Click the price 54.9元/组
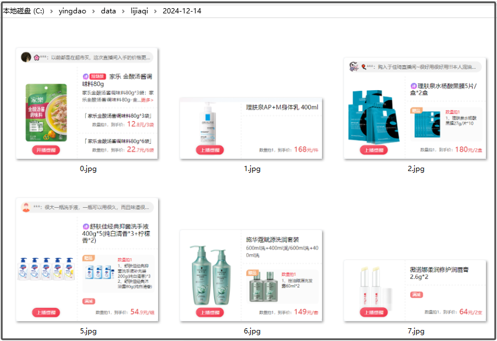 click(142, 312)
